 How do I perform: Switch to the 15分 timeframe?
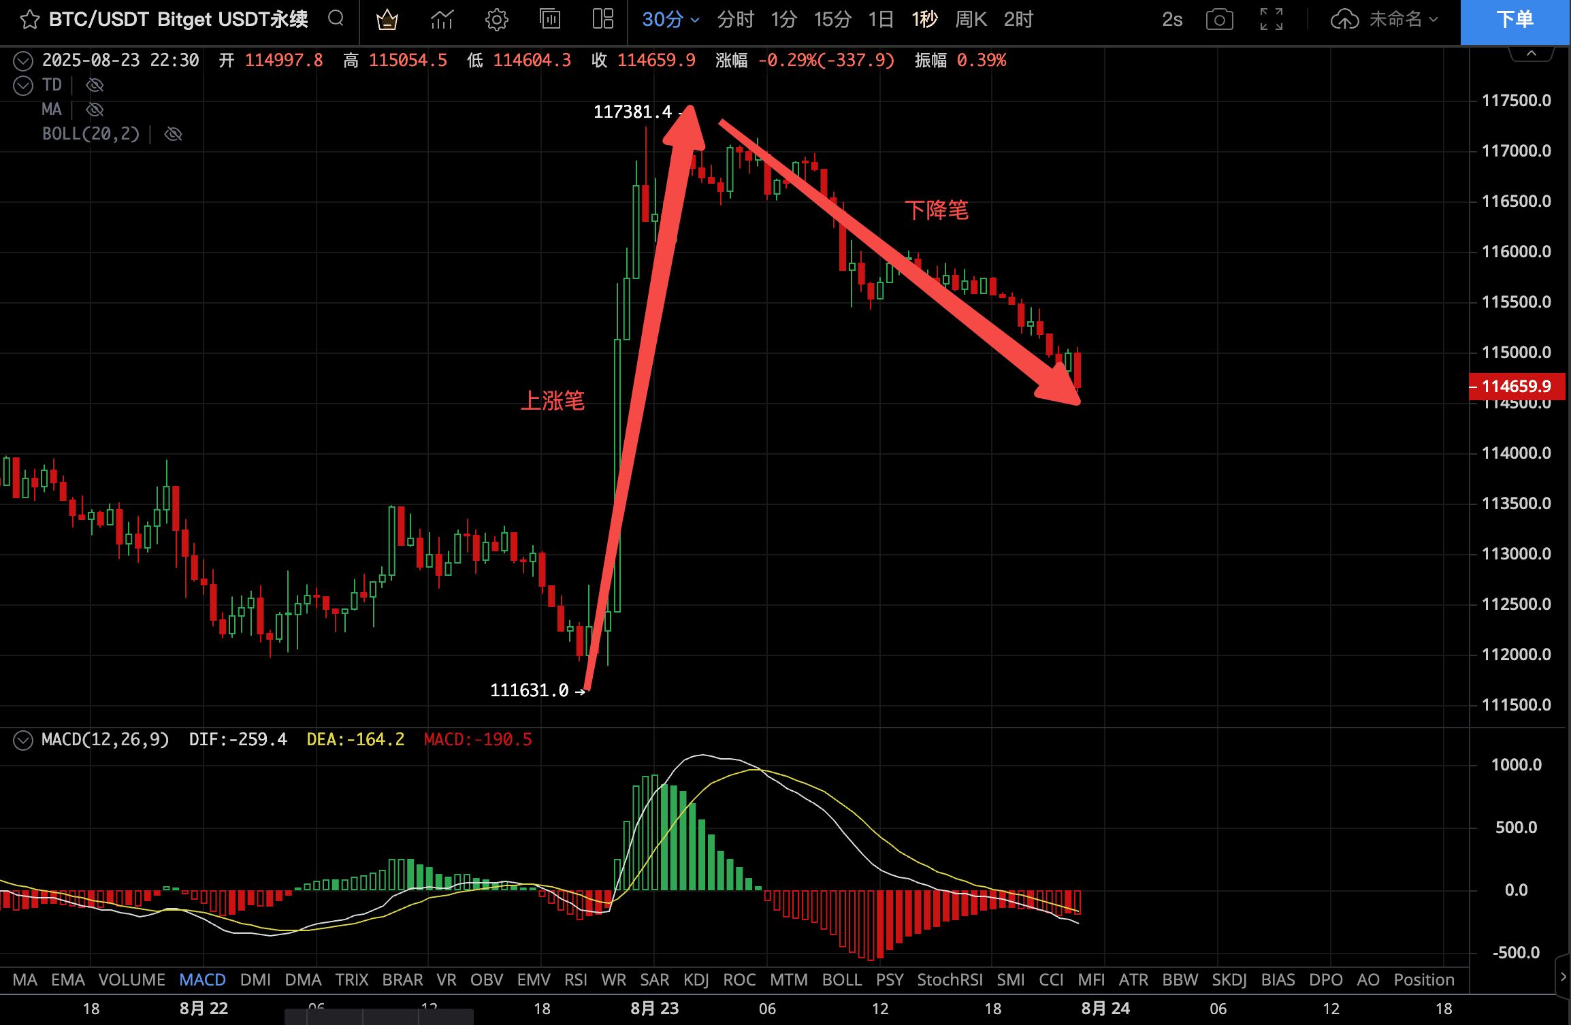(832, 19)
